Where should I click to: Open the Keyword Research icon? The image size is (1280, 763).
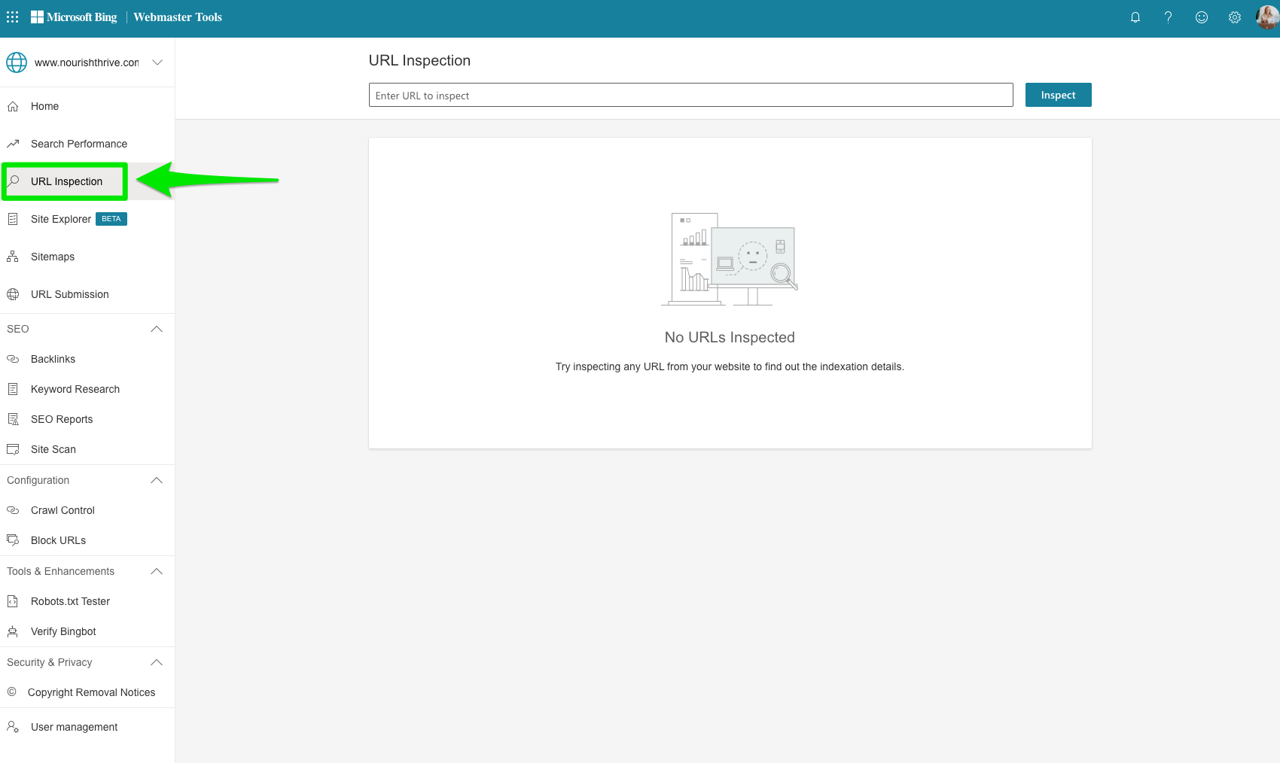click(x=13, y=389)
